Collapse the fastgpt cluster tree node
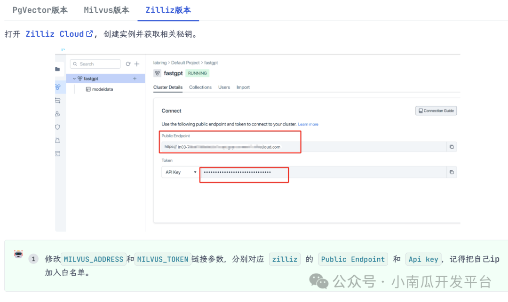This screenshot has width=508, height=302. coord(74,79)
